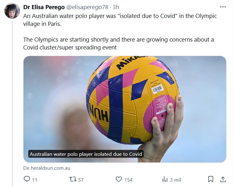The width and height of the screenshot is (234, 187).
Task: Click the paragraph about Covid cluster concerns
Action: click(119, 43)
